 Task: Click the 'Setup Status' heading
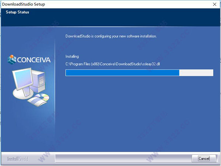coord(17,12)
